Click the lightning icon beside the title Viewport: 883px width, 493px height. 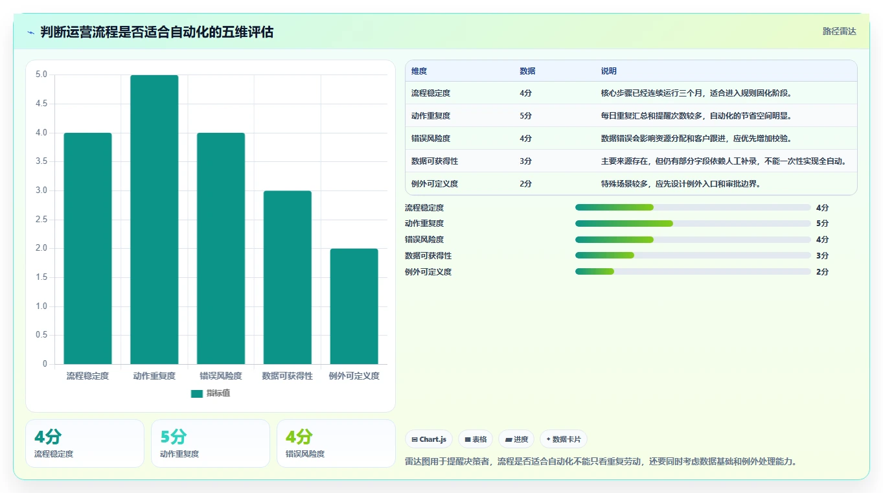(x=30, y=32)
